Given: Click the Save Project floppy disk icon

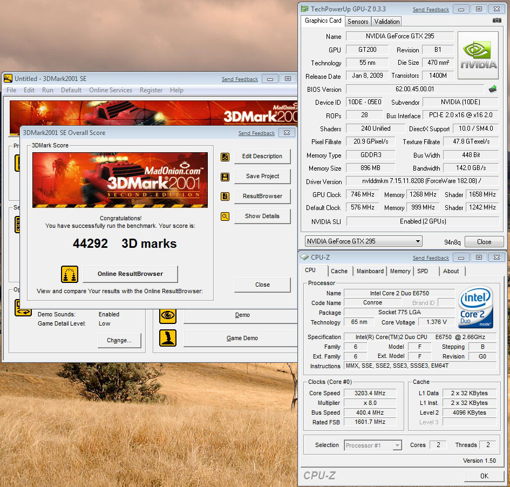Looking at the screenshot, I should [225, 177].
